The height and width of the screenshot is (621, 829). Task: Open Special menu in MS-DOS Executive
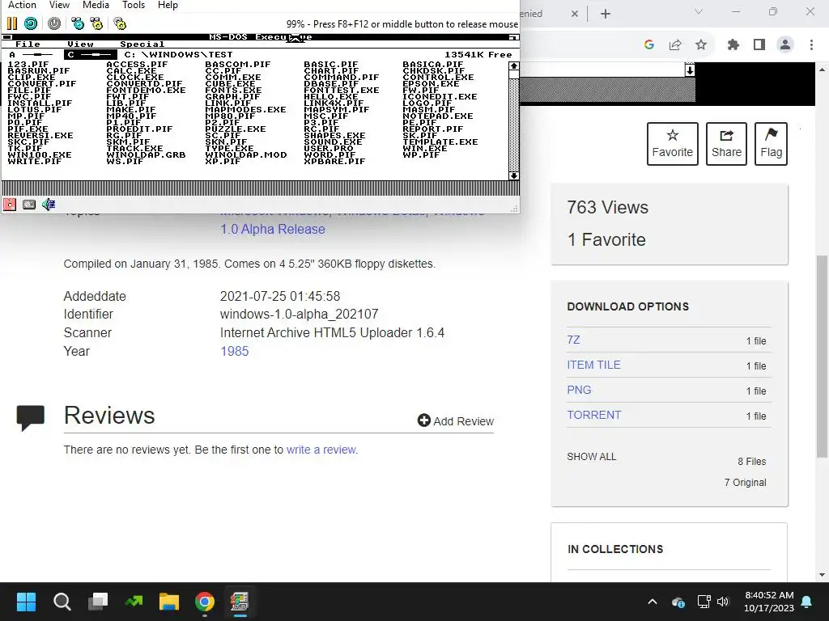coord(142,44)
